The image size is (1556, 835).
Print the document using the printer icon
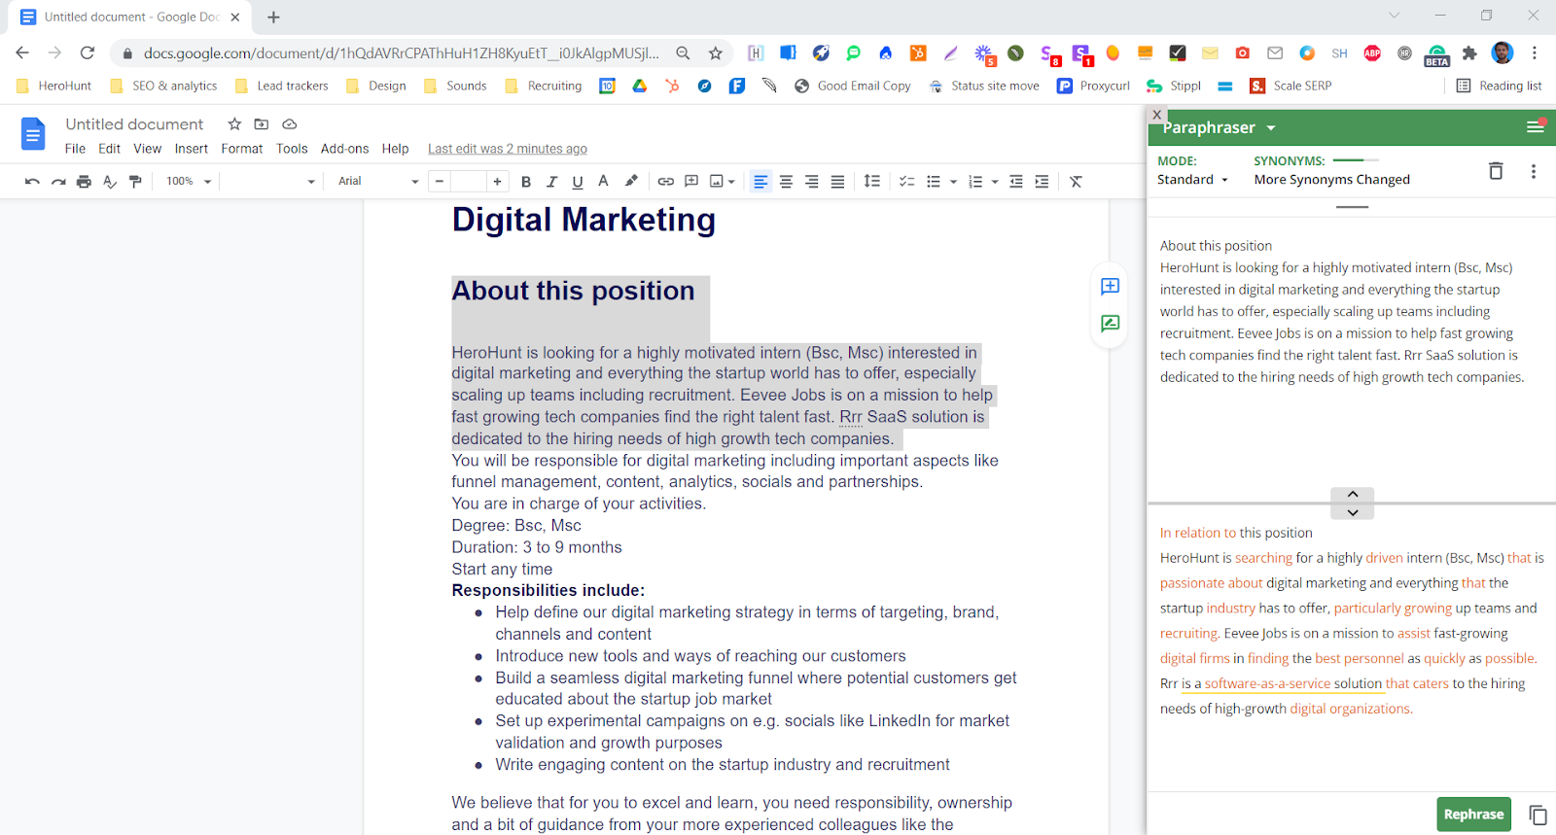pyautogui.click(x=84, y=182)
